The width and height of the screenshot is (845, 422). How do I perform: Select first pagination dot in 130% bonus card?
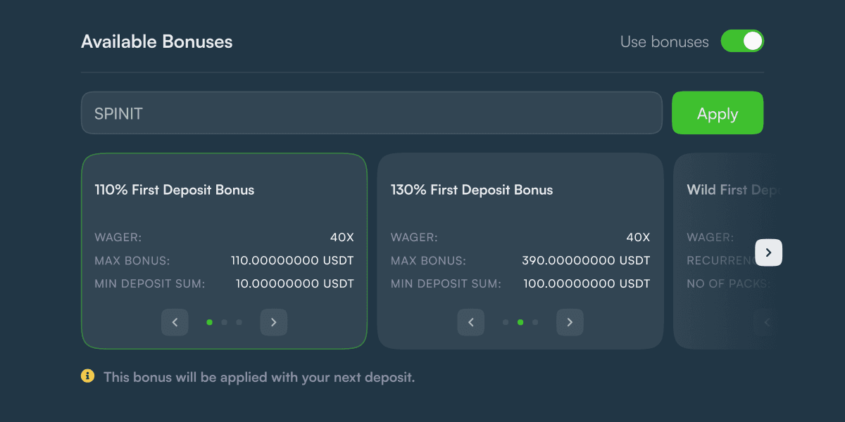click(x=506, y=322)
